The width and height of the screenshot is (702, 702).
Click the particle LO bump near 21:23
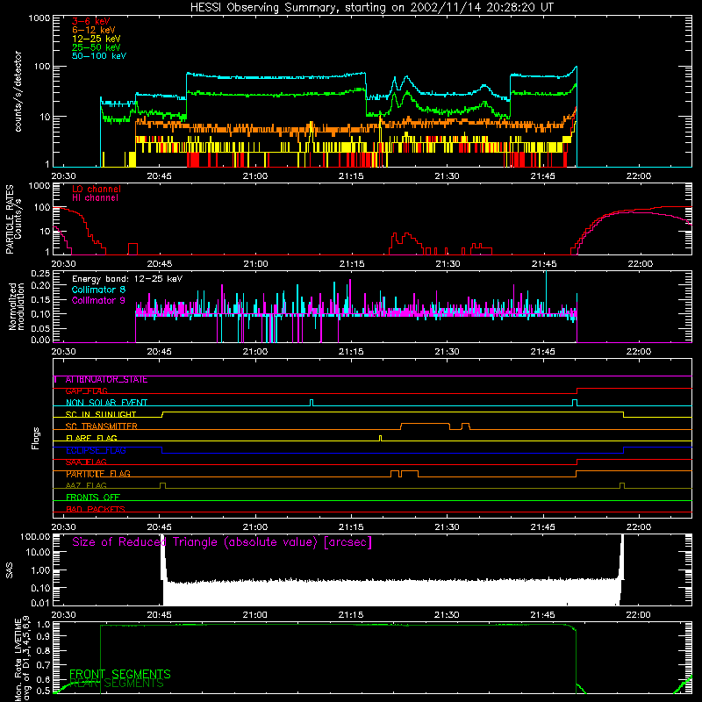[x=405, y=240]
